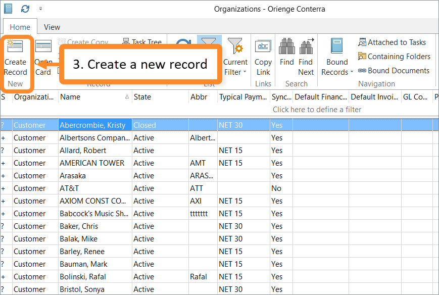Click Task Tree in ribbon
The image size is (439, 295).
[x=142, y=42]
